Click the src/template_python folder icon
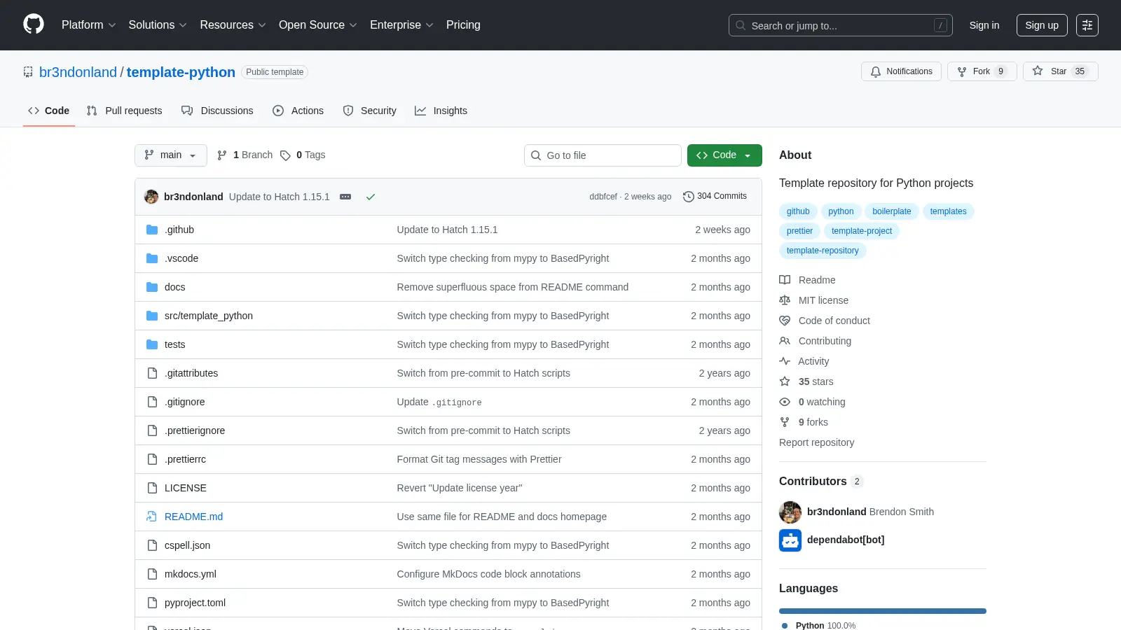The image size is (1121, 630). (152, 316)
